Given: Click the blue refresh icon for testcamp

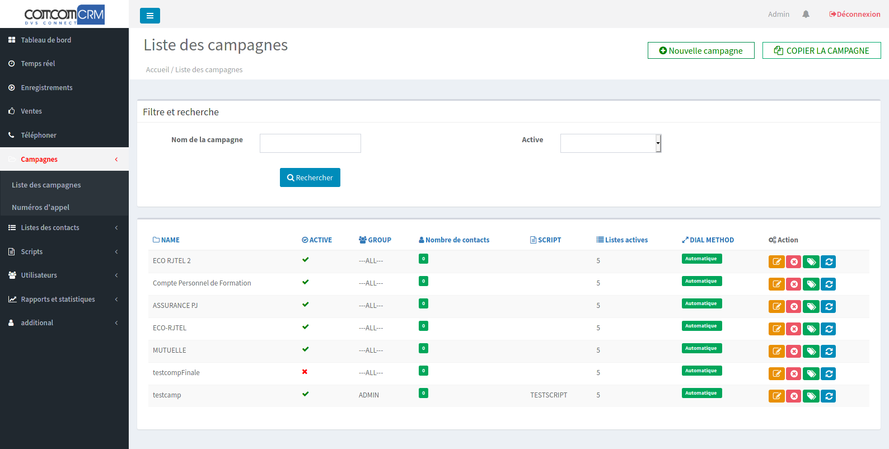Looking at the screenshot, I should [829, 396].
